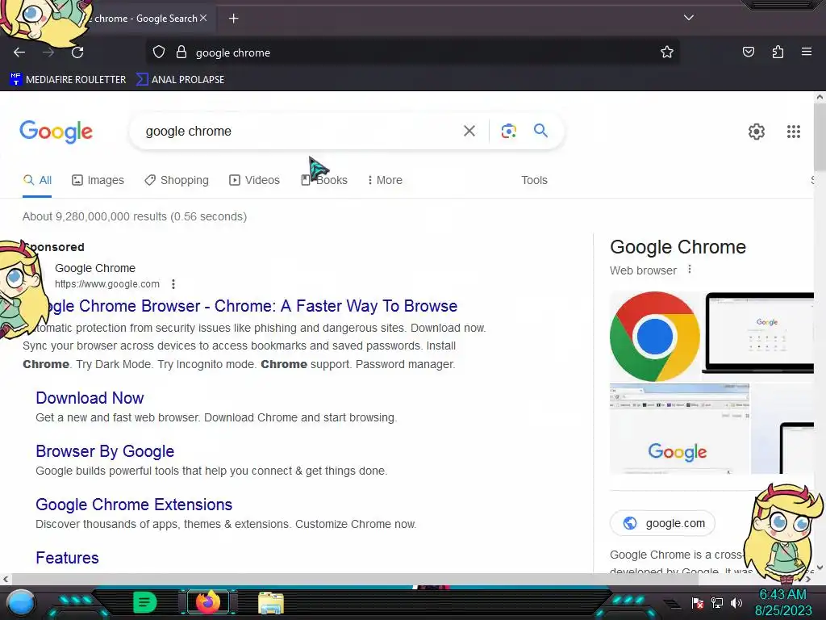Open the Google apps grid
The width and height of the screenshot is (826, 620).
coord(794,132)
